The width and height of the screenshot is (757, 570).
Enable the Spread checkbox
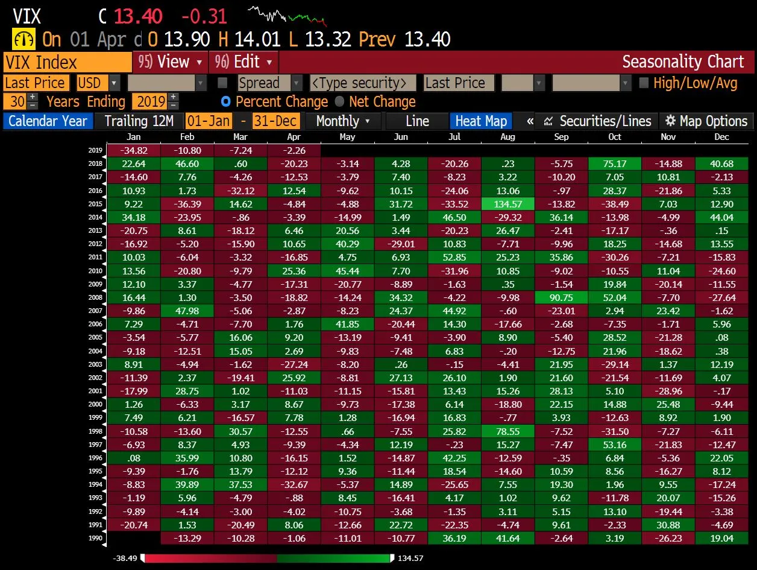pos(222,83)
